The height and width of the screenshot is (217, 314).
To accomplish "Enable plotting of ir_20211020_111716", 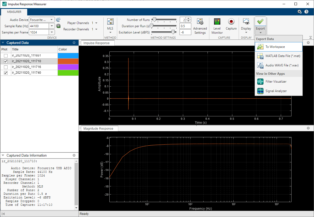I will [x=5, y=67].
